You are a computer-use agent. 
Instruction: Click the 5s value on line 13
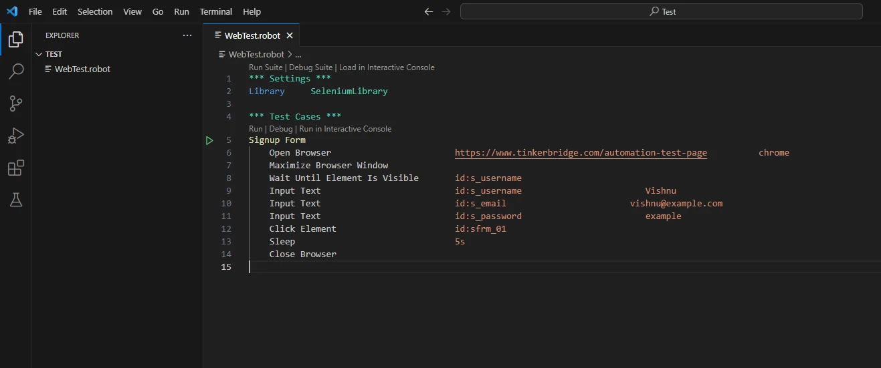[x=460, y=242]
